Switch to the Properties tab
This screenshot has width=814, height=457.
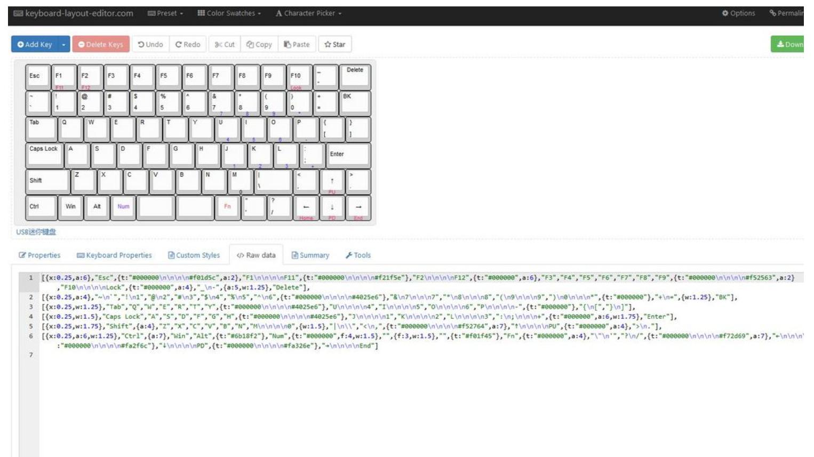39,255
